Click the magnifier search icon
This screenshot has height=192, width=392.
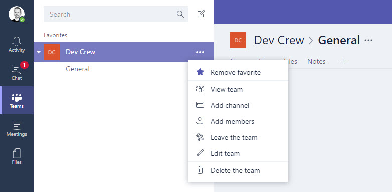pos(180,14)
